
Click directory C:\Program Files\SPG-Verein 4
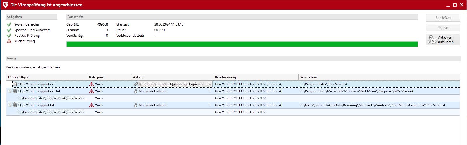tap(324, 84)
